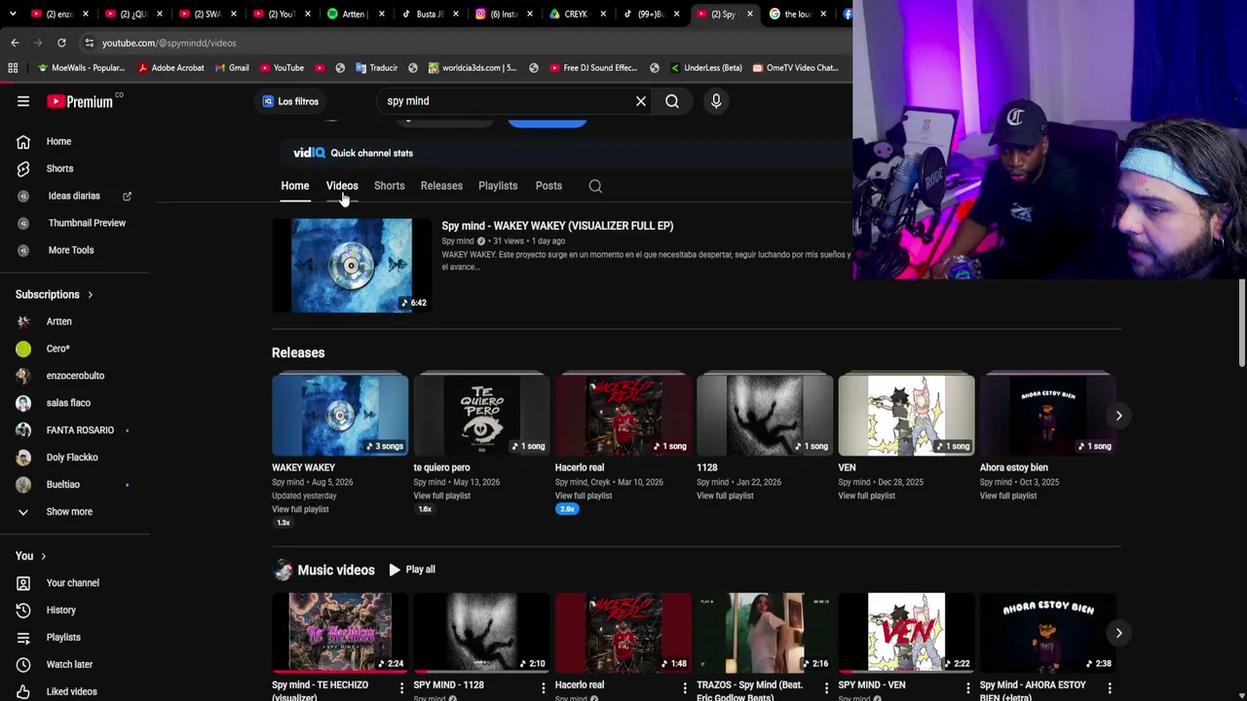
Task: Open the YouTube guide hamburger menu
Action: (x=23, y=101)
